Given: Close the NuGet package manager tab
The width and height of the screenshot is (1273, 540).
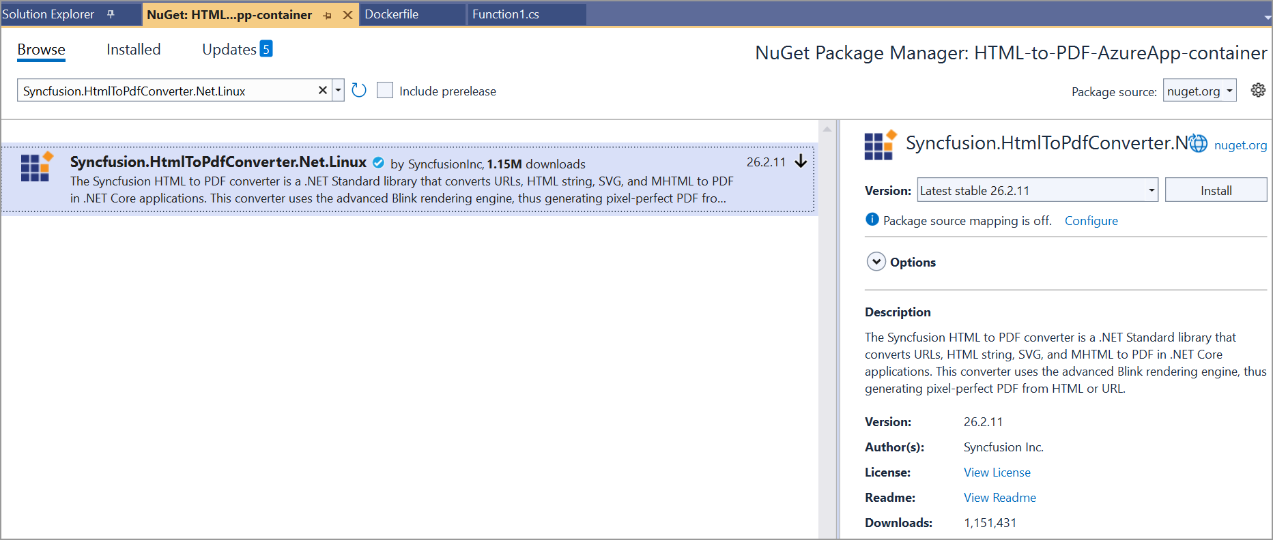Looking at the screenshot, I should point(347,15).
